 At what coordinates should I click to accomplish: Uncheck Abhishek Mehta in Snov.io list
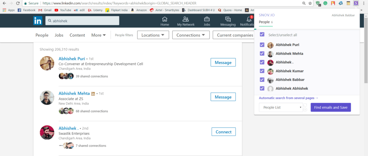262,54
